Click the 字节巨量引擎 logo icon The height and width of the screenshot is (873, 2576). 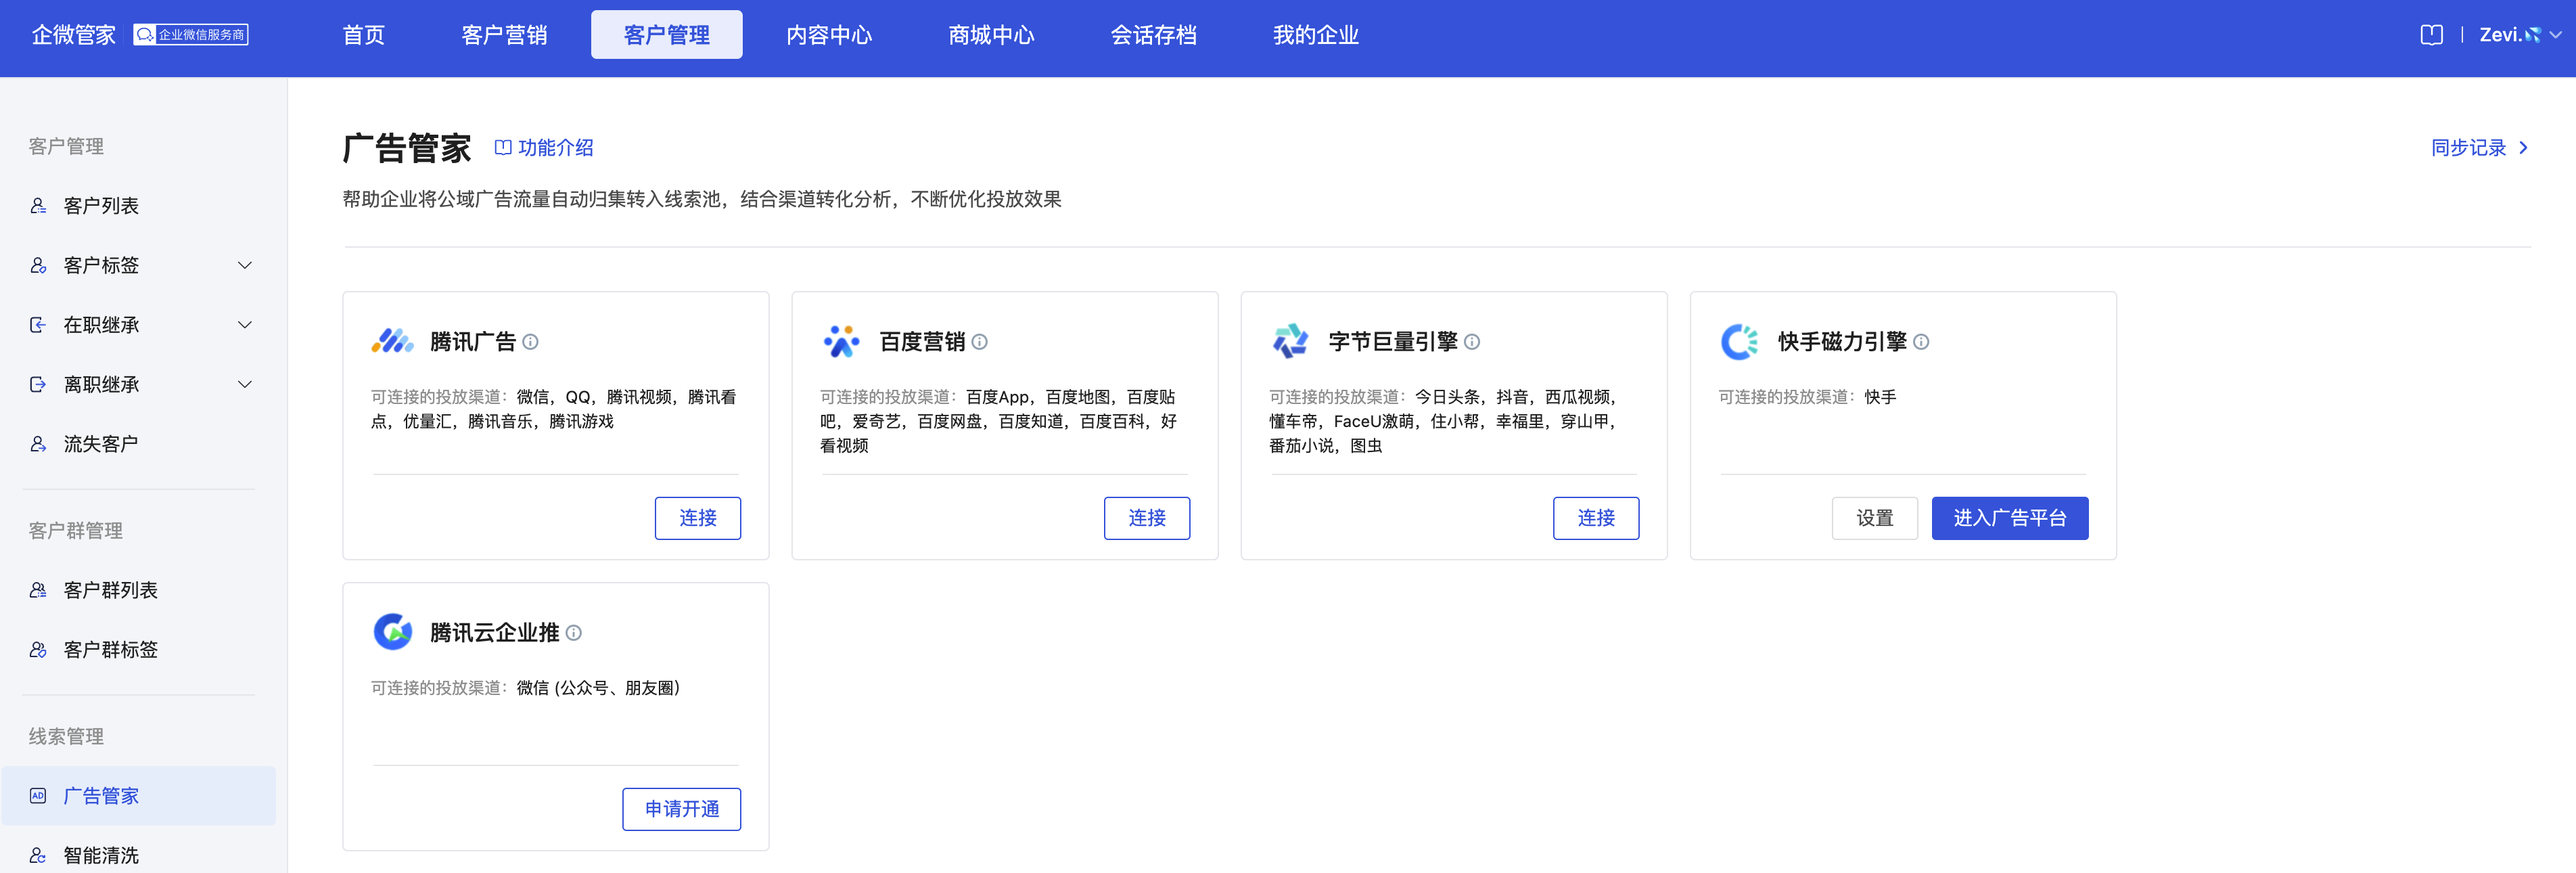(1290, 341)
